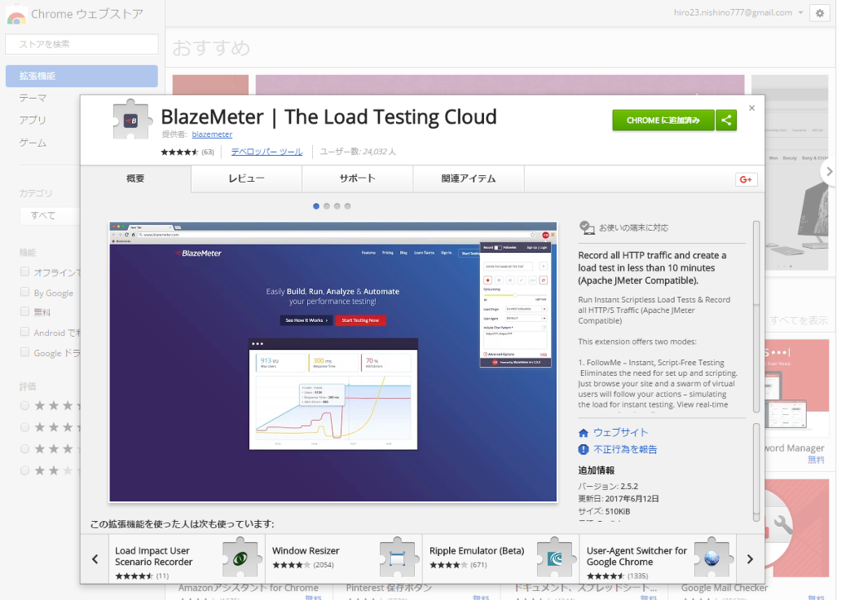This screenshot has height=600, width=850.
Task: Select the five-star rating radio button
Action: (24, 406)
